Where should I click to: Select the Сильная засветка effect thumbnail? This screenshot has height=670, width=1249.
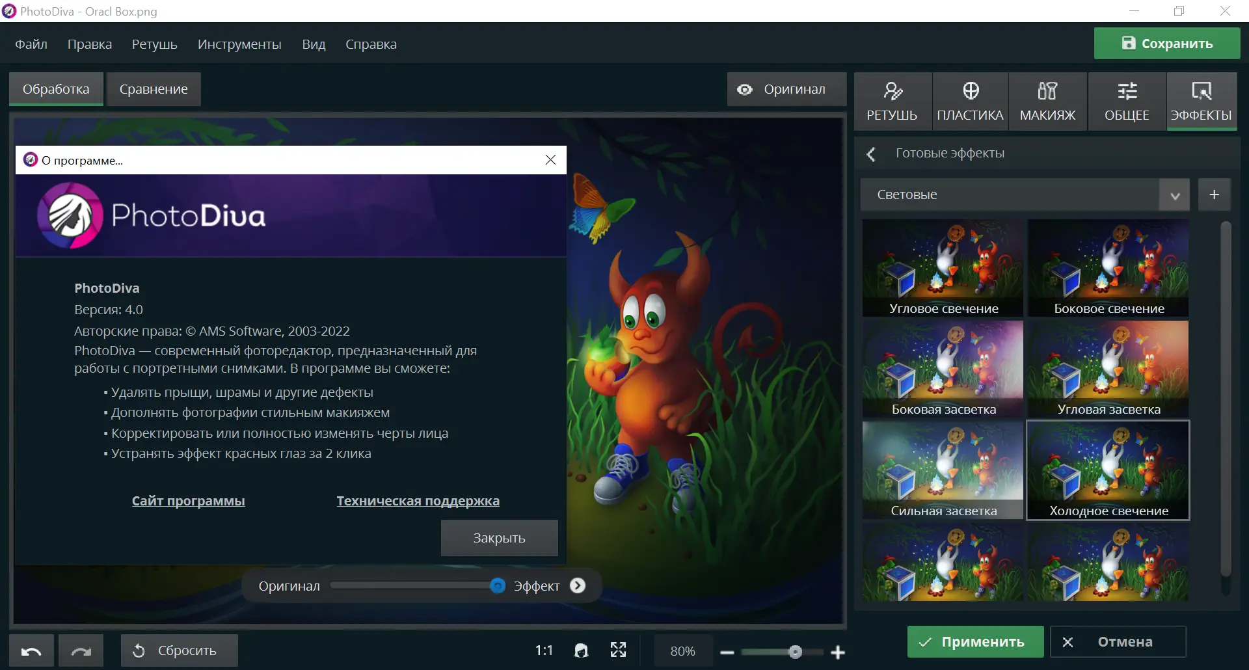(x=943, y=470)
